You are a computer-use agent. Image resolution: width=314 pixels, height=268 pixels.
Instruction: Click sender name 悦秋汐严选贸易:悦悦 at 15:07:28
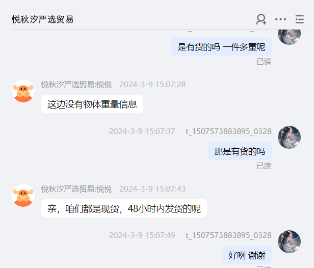click(x=76, y=85)
